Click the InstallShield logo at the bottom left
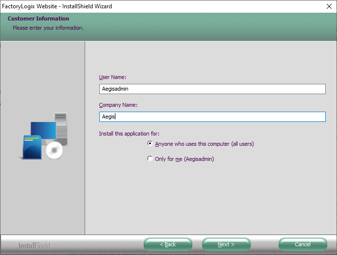This screenshot has height=255, width=337. [34, 245]
